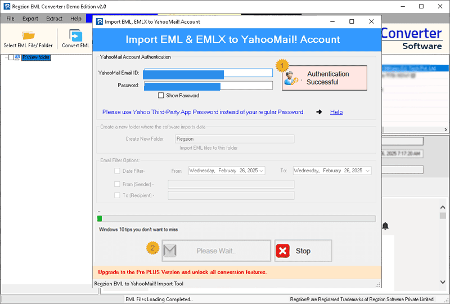Screen dimensions: 450x304
Task: Click the Regzion EML to YahooMail! Import Tool status
Action: [139, 284]
